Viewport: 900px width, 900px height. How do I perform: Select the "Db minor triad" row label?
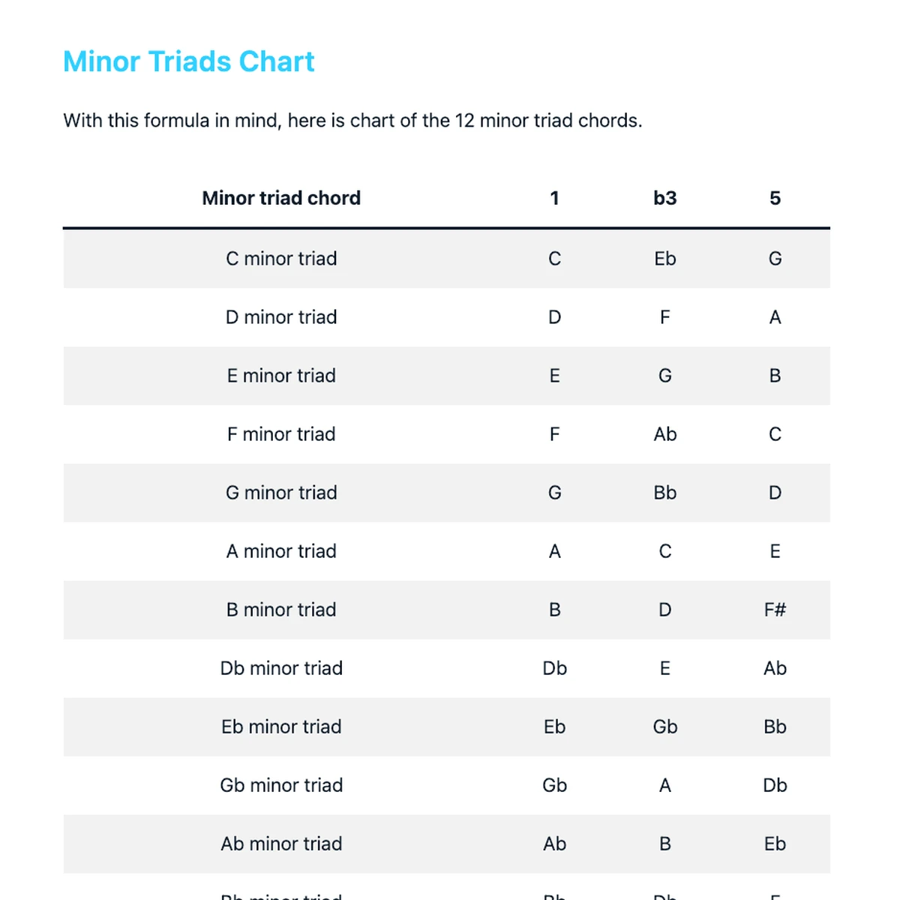281,668
